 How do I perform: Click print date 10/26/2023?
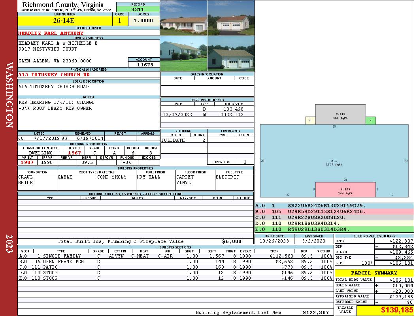click(x=274, y=241)
